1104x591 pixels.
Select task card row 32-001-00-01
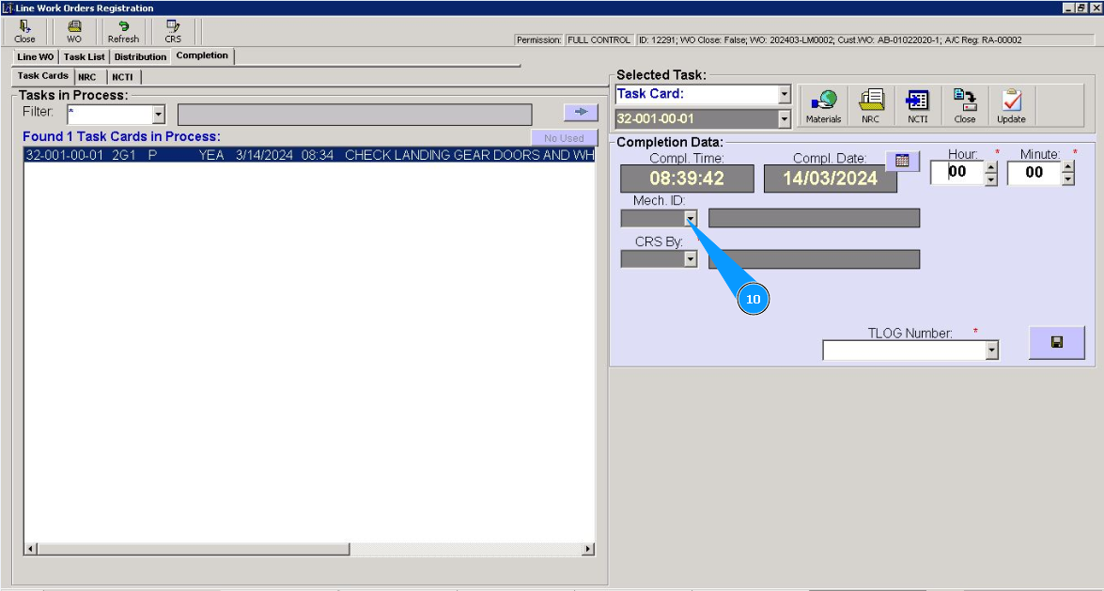[310, 155]
